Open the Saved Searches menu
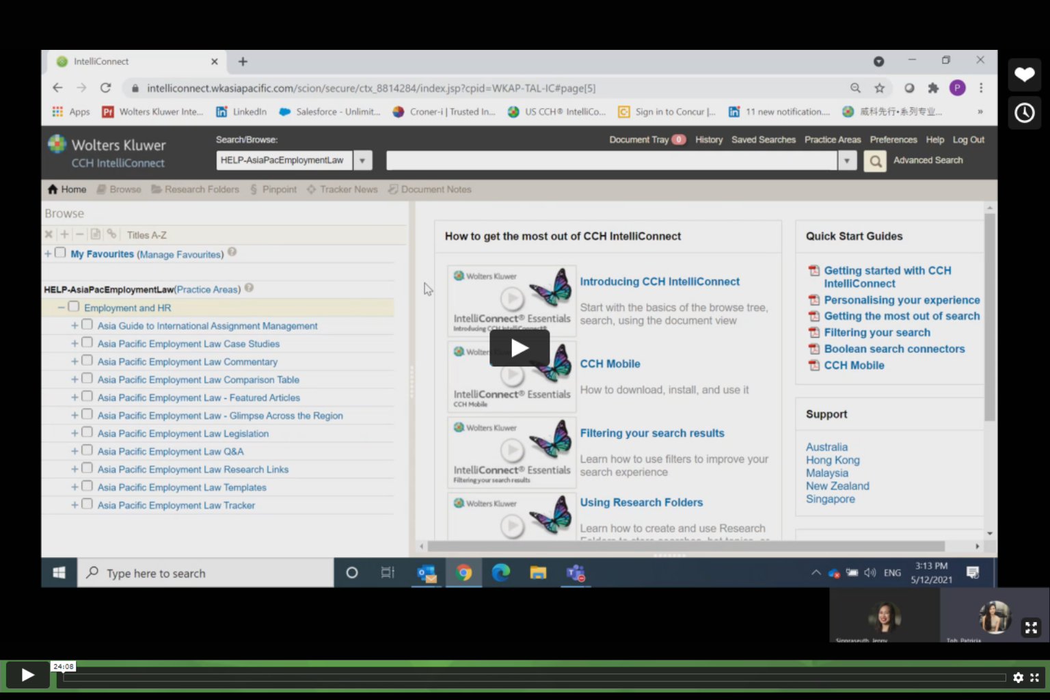Viewport: 1050px width, 700px height. [763, 139]
